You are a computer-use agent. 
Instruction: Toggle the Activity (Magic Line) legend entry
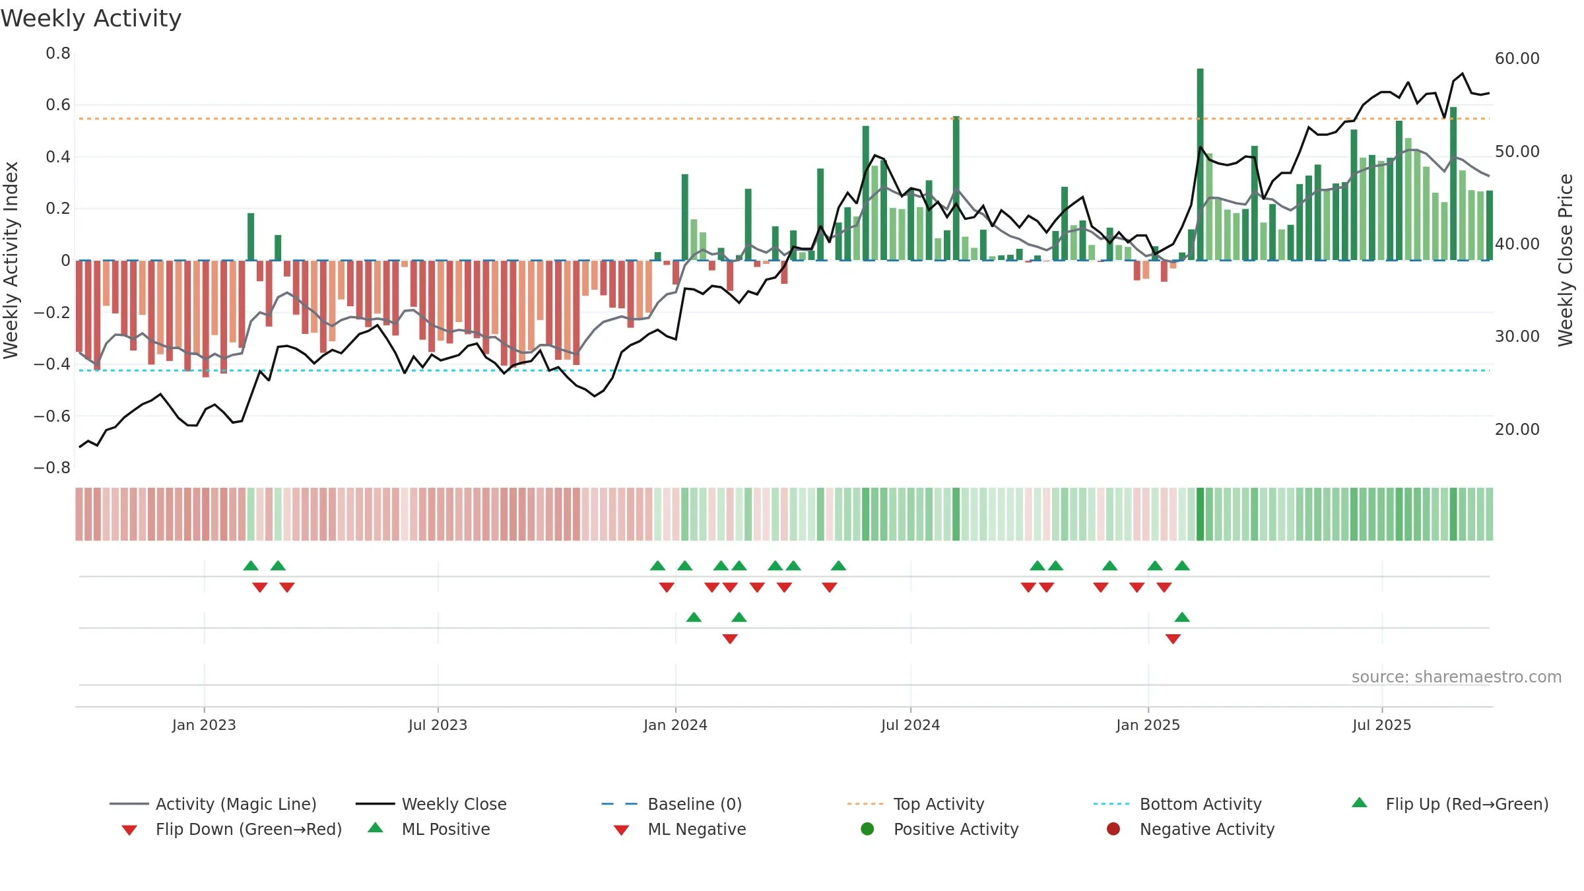coord(213,804)
